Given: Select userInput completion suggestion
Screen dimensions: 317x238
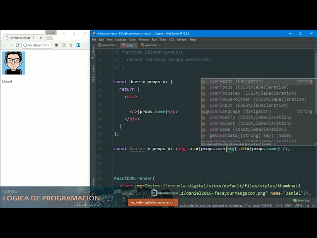Looking at the screenshot, I should click(x=258, y=105).
